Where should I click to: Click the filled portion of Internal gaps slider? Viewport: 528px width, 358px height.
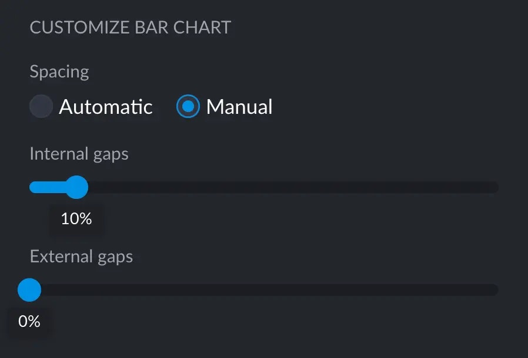point(50,187)
